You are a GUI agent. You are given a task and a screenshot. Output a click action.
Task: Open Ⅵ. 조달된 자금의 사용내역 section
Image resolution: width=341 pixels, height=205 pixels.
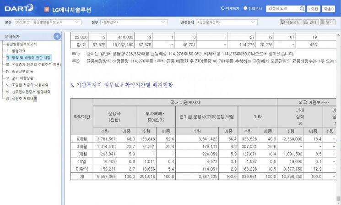pos(27,85)
